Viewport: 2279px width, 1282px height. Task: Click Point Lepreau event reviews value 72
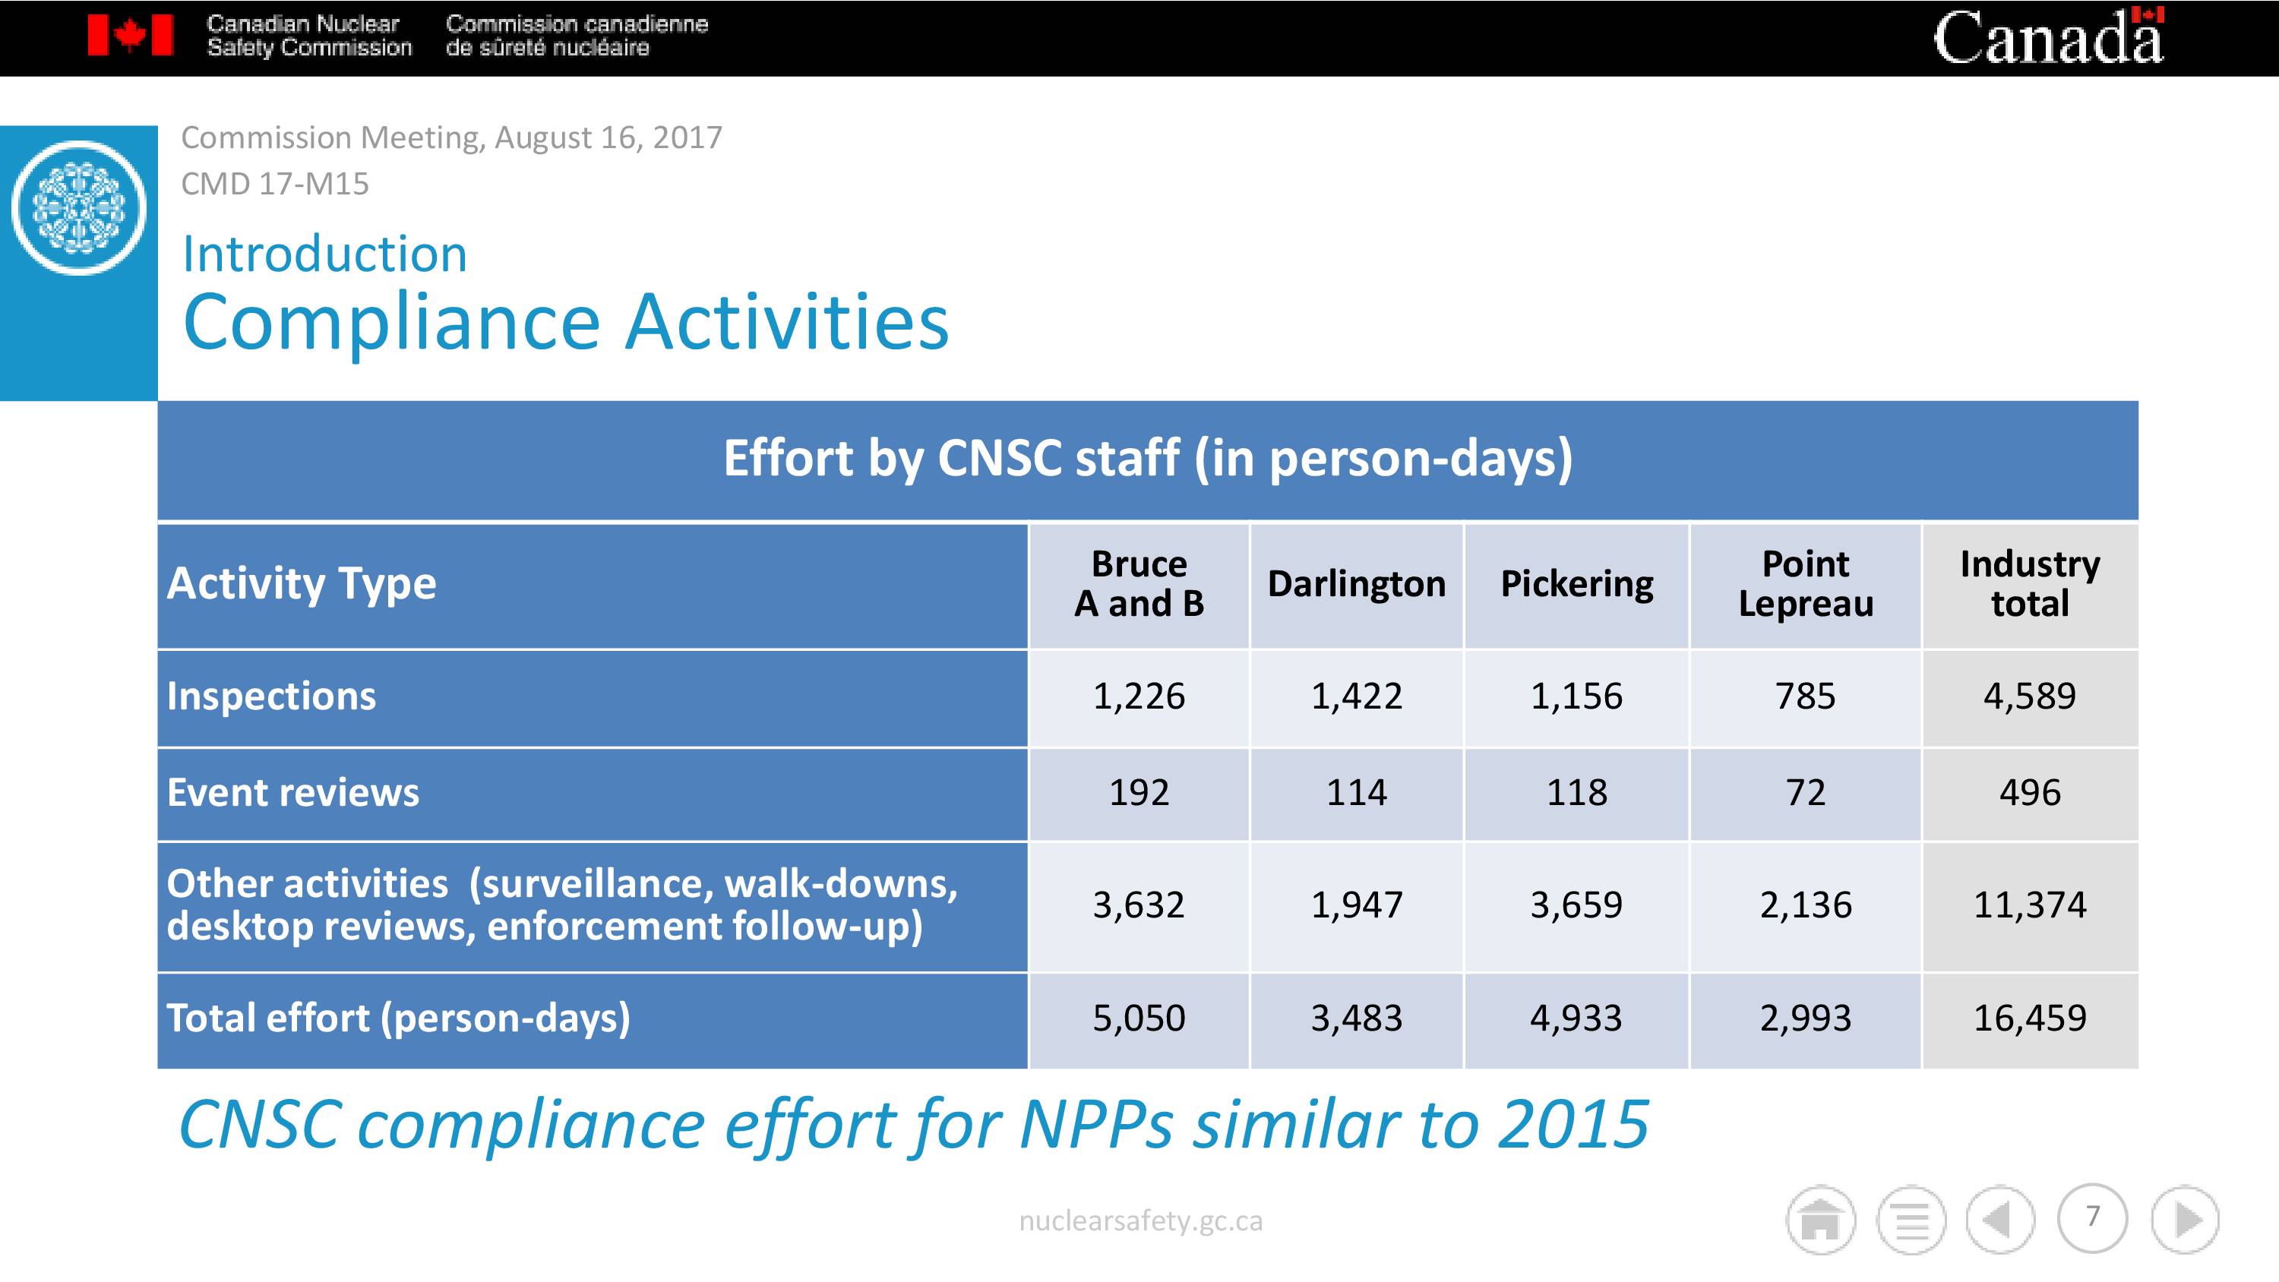point(1806,793)
